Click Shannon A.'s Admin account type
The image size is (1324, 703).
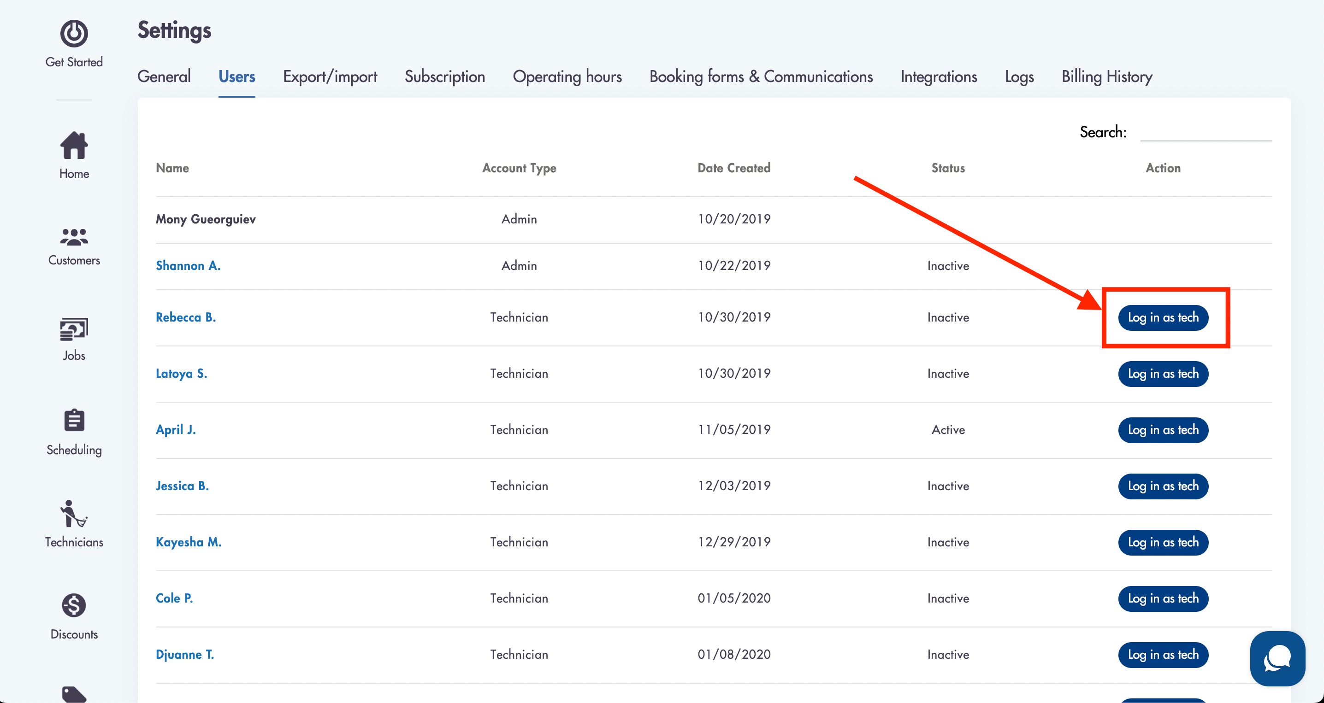(x=519, y=265)
